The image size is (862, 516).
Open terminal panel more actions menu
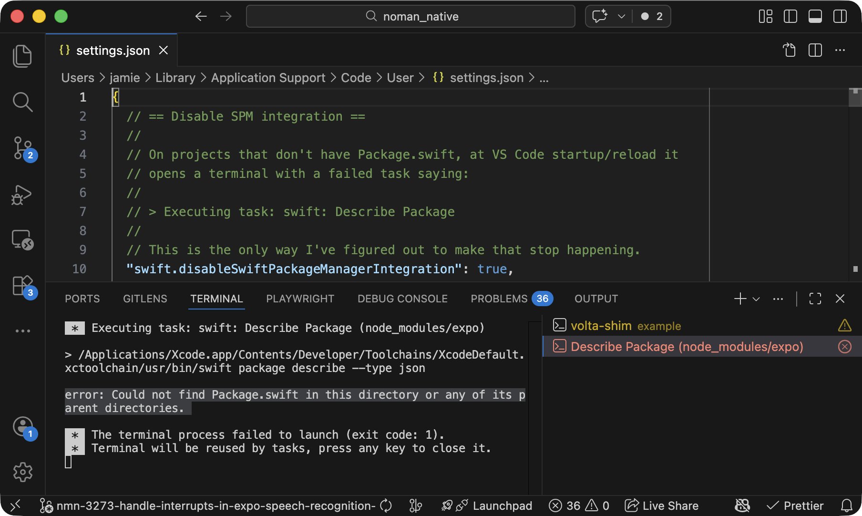(778, 299)
